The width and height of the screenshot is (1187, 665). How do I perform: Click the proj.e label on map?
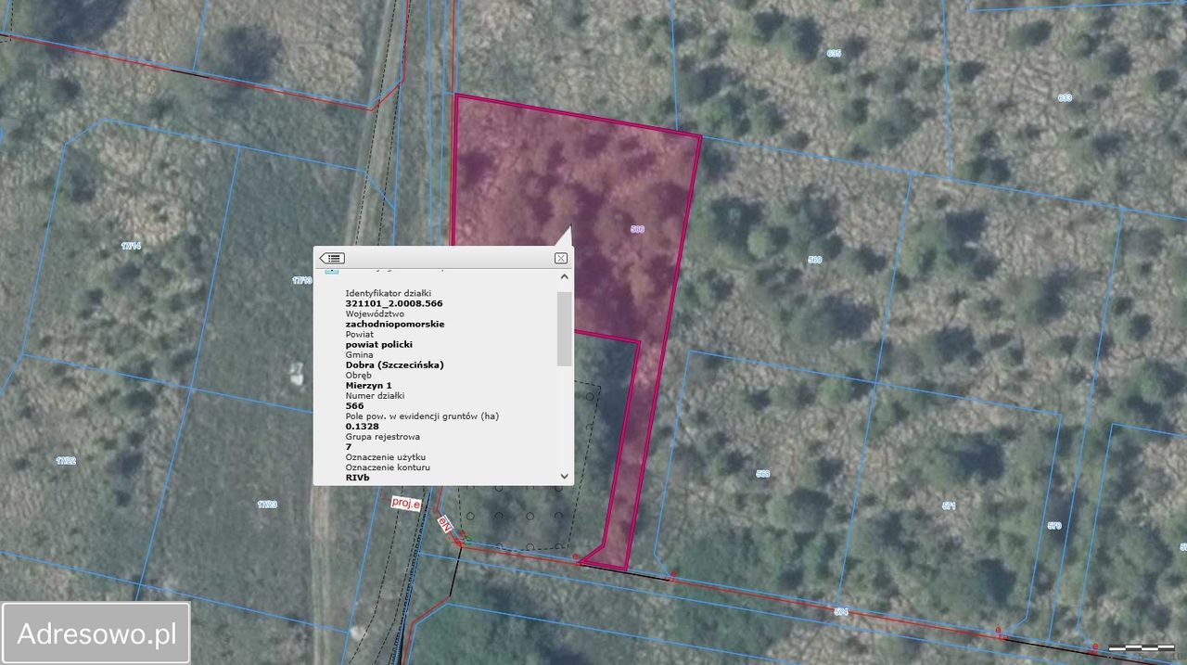tap(406, 503)
